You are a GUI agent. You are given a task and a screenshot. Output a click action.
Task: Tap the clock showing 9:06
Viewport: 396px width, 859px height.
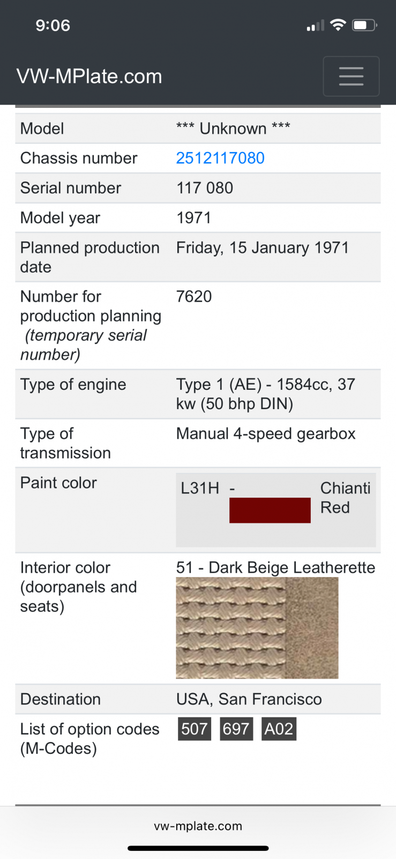[x=53, y=25]
